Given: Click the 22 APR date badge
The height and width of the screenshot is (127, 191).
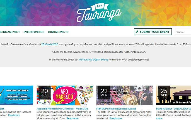Looking at the screenshot, I should point(104,93).
